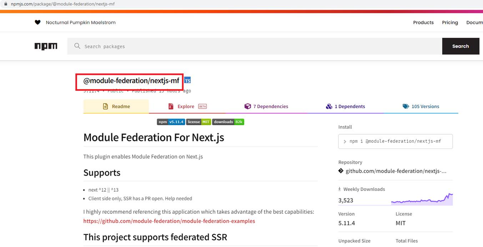Click the npm logo

point(46,46)
